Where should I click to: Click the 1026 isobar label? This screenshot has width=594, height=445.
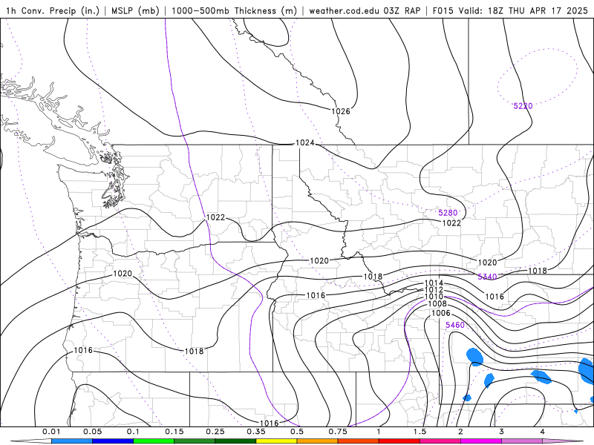(x=341, y=111)
